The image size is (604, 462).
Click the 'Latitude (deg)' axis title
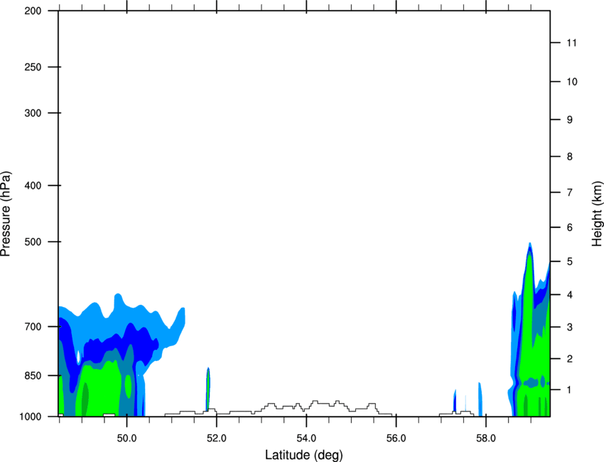pyautogui.click(x=303, y=455)
